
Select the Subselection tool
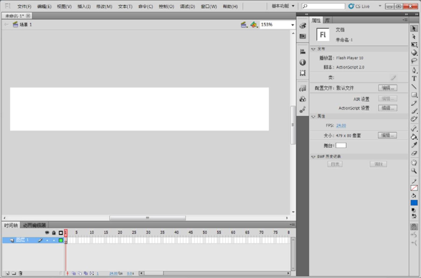(x=414, y=37)
